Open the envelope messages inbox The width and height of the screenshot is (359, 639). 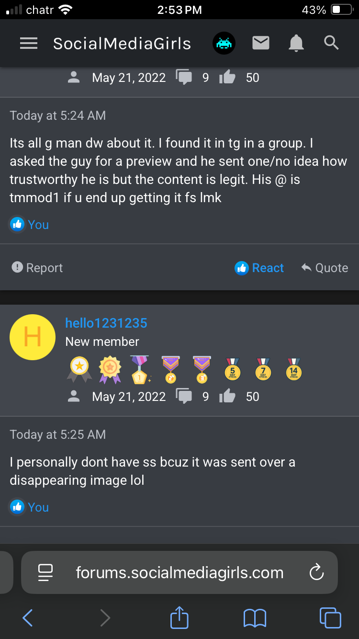click(x=261, y=44)
